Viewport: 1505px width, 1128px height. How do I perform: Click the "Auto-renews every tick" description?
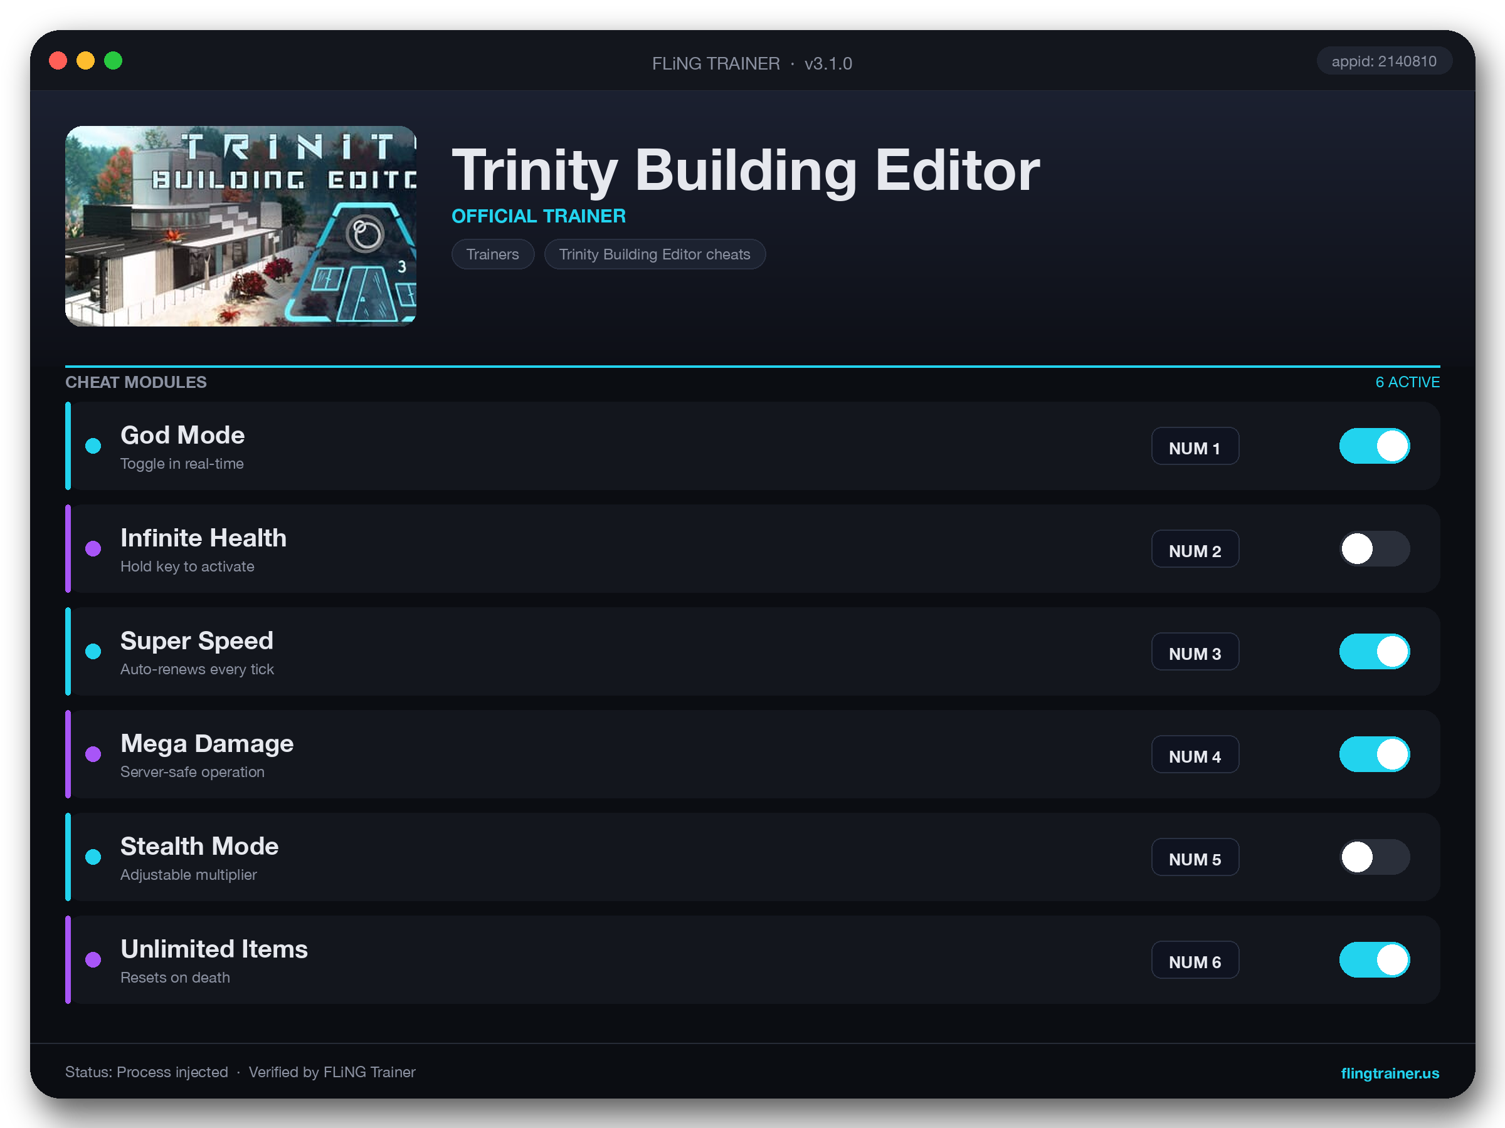coord(198,669)
